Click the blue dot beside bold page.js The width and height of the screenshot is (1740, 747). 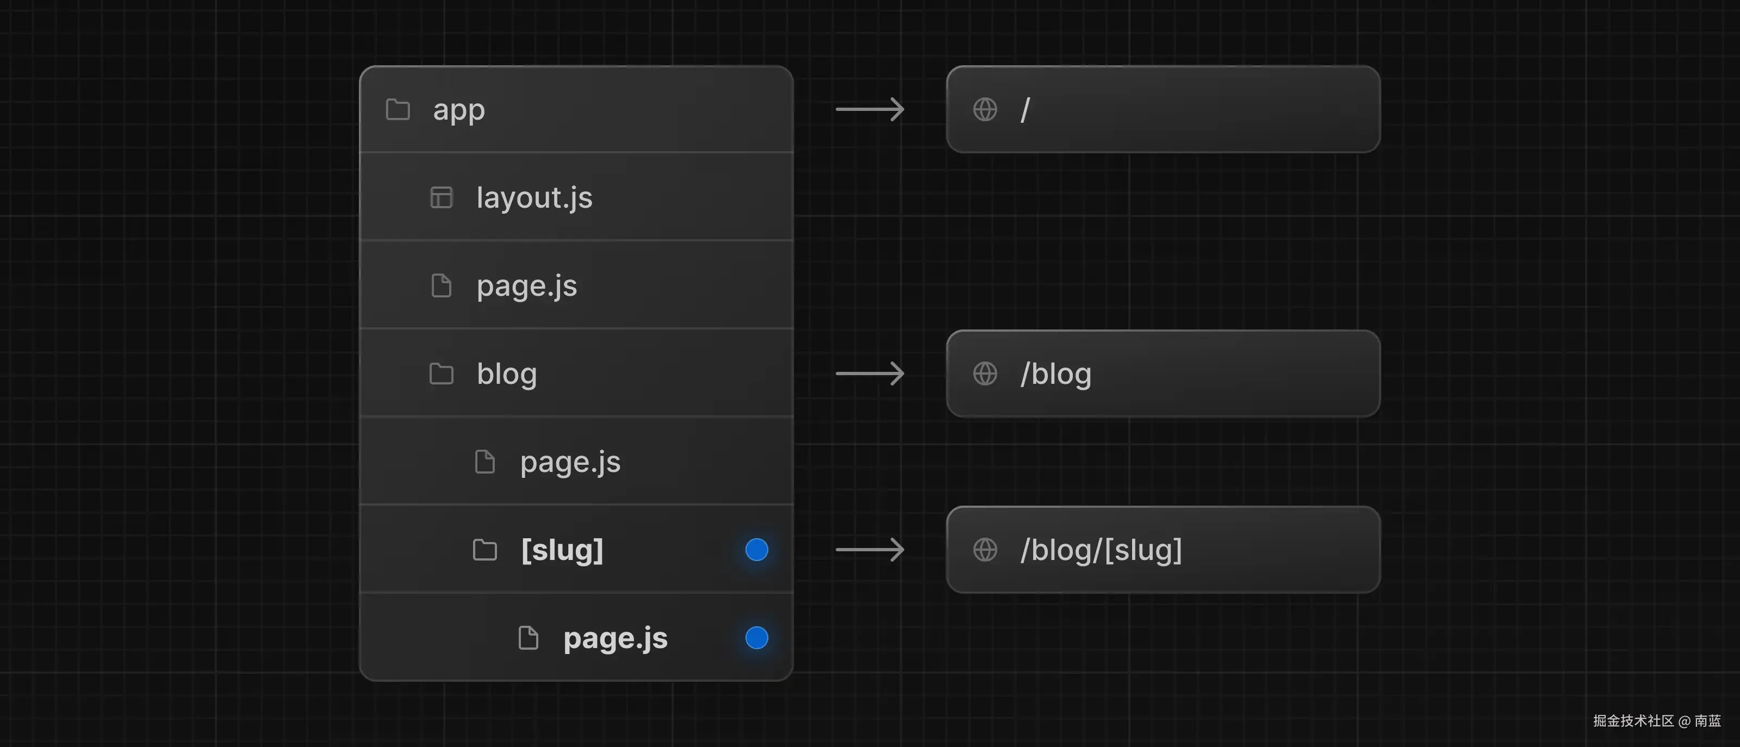tap(756, 638)
